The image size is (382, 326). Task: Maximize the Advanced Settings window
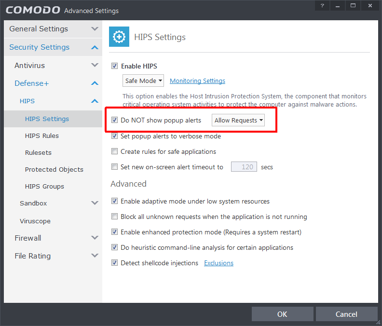[353, 5]
